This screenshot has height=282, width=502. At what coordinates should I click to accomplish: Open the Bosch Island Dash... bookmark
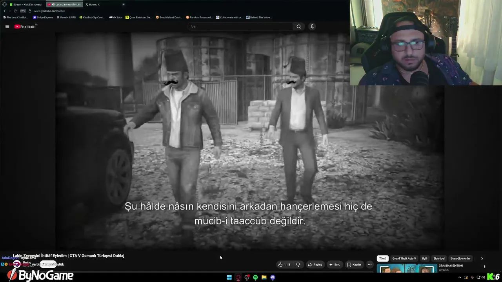pyautogui.click(x=169, y=17)
